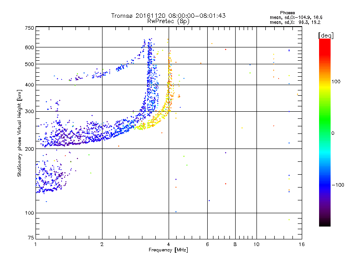This screenshot has width=355, height=266.
Task: Click the x-axis tick label '4'
Action: point(169,244)
